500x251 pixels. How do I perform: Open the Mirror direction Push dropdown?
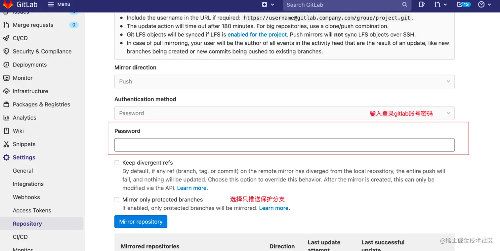284,81
